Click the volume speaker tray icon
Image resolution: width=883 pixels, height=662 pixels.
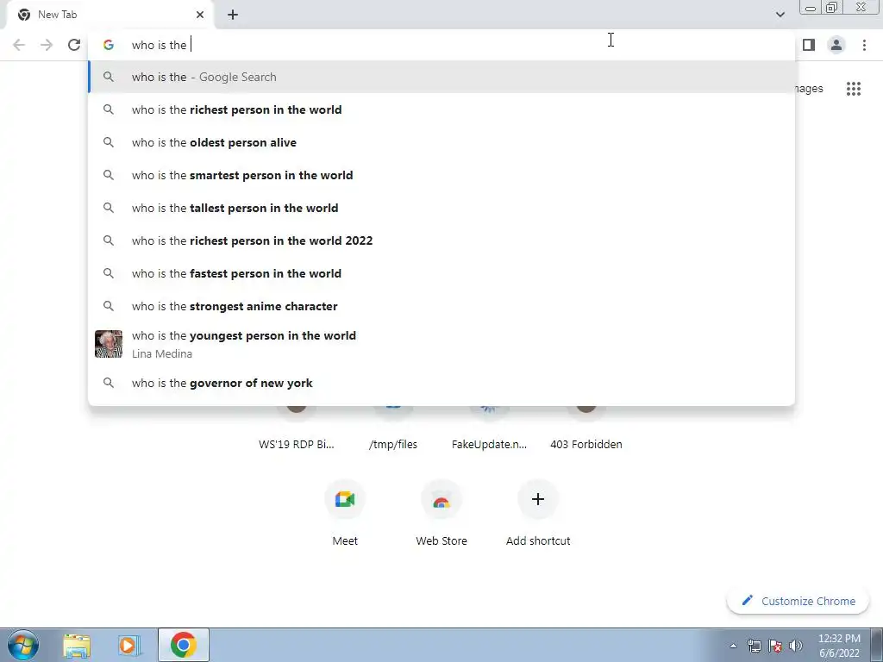(796, 646)
